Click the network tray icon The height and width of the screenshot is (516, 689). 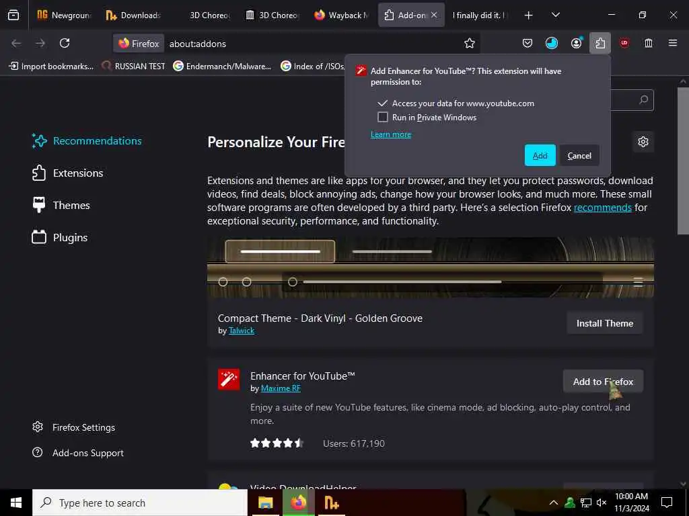(x=586, y=503)
